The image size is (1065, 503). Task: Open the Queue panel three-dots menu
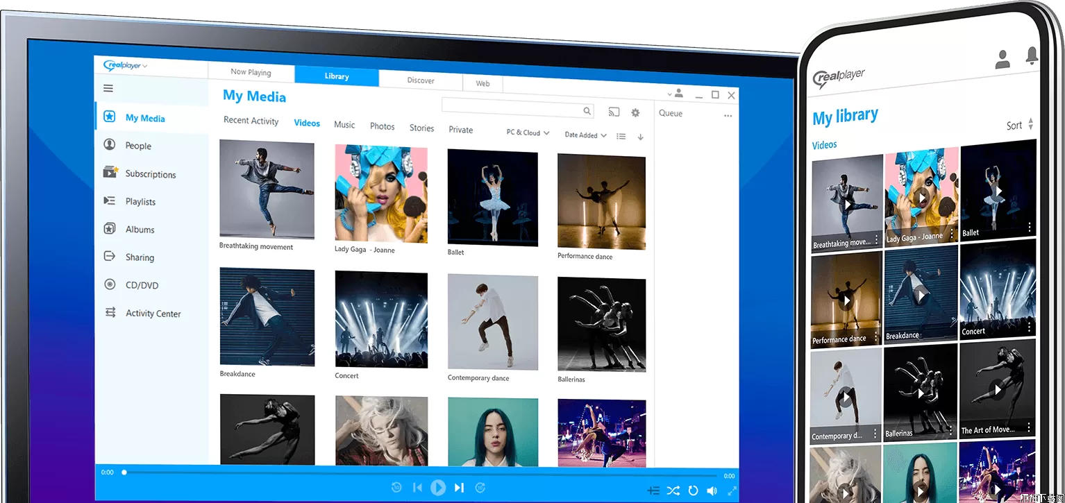pyautogui.click(x=728, y=116)
